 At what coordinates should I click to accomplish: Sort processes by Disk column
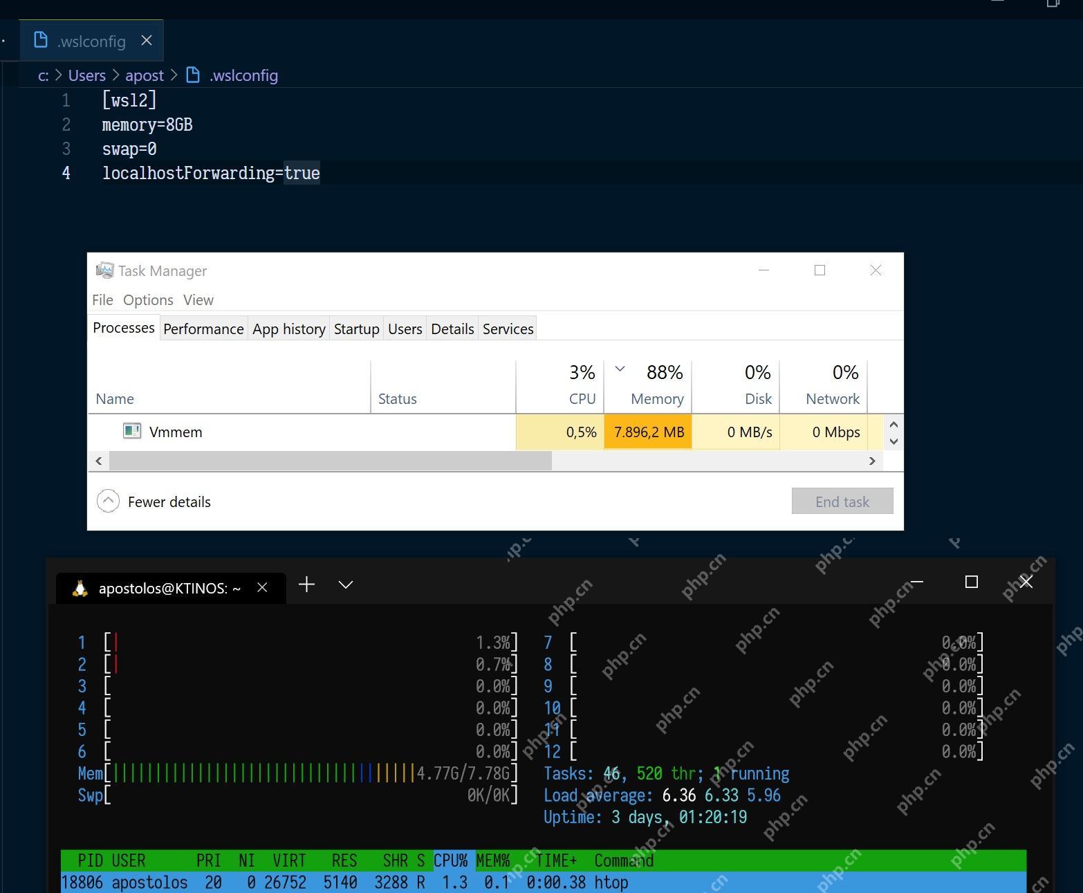coord(736,387)
